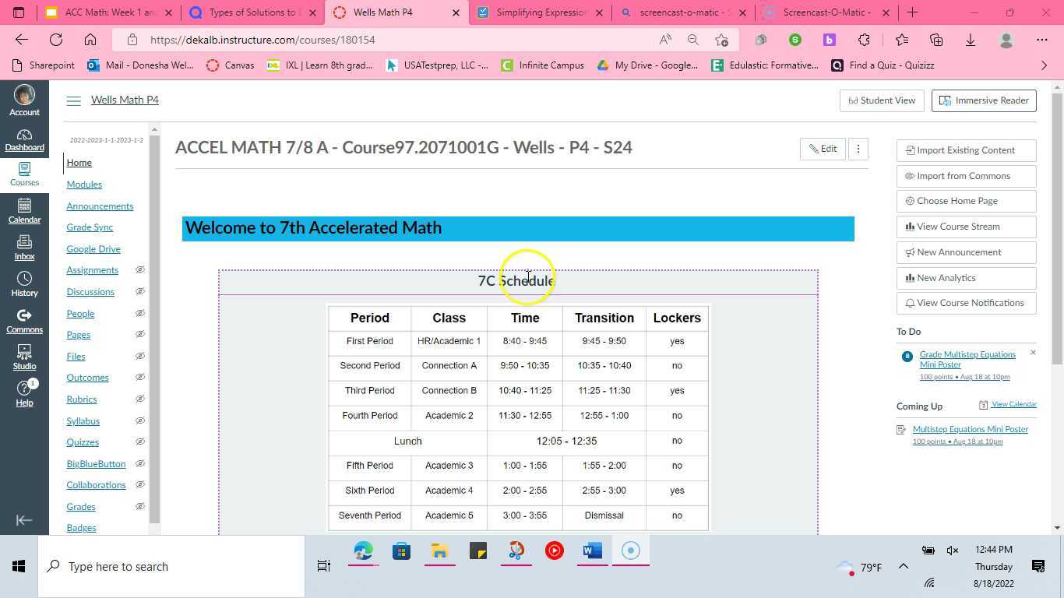Open the View Calendar link
1064x598 pixels.
[1013, 404]
